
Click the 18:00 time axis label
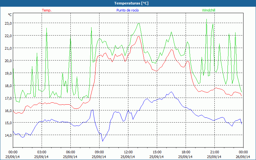tap(186, 152)
